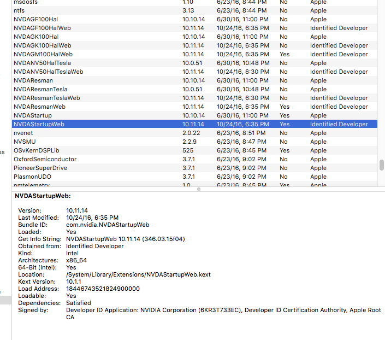Image resolution: width=385 pixels, height=340 pixels.
Task: Click the highlighted NVDAStartupWeb row
Action: tap(194, 125)
